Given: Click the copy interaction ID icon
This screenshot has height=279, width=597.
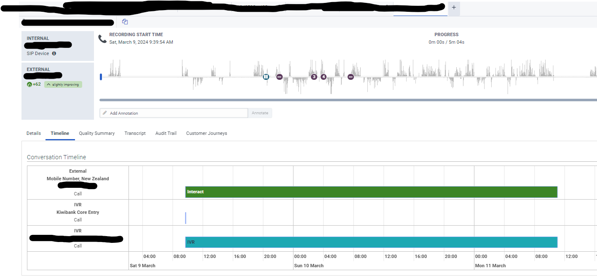Looking at the screenshot, I should pos(125,21).
